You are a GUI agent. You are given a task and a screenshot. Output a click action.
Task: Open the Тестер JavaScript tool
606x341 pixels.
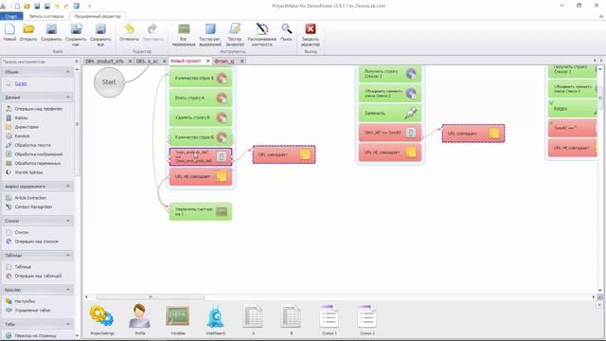tap(235, 35)
